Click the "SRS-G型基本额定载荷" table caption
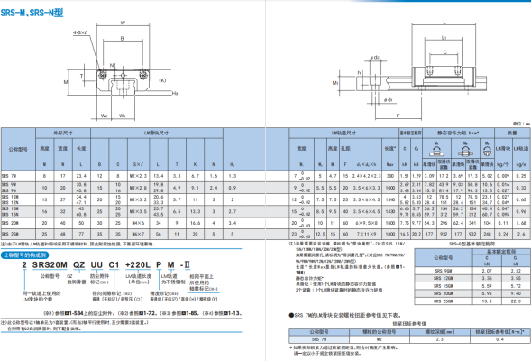This screenshot has width=531, height=361. (x=471, y=244)
